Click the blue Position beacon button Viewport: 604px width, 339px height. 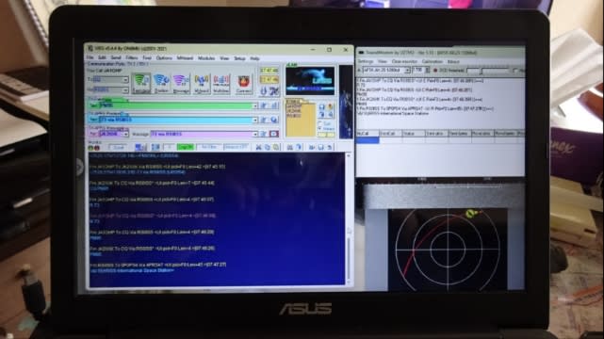[x=161, y=84]
